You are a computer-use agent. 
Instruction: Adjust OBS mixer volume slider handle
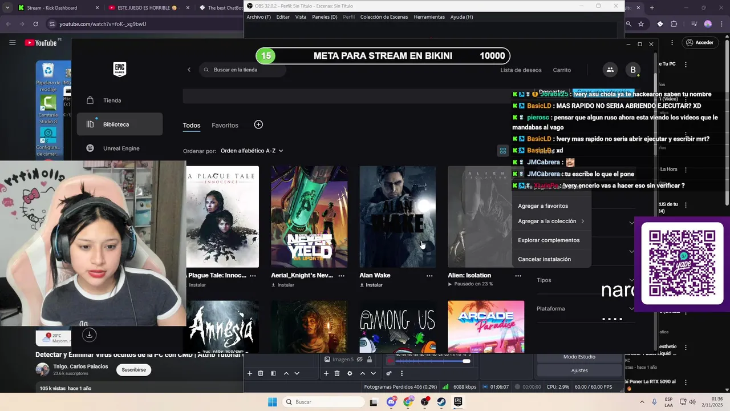pos(467,361)
